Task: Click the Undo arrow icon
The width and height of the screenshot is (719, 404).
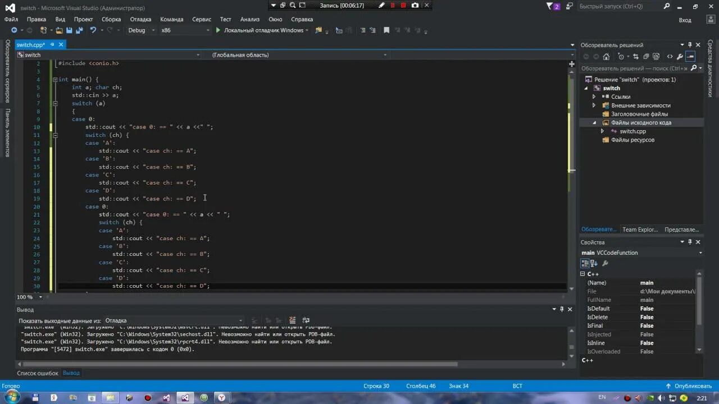Action: 93,30
